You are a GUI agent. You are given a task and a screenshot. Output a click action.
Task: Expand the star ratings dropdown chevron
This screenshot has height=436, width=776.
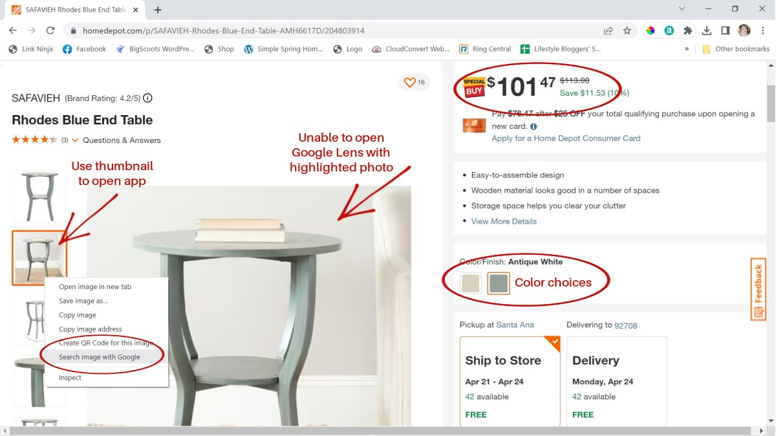coord(75,140)
